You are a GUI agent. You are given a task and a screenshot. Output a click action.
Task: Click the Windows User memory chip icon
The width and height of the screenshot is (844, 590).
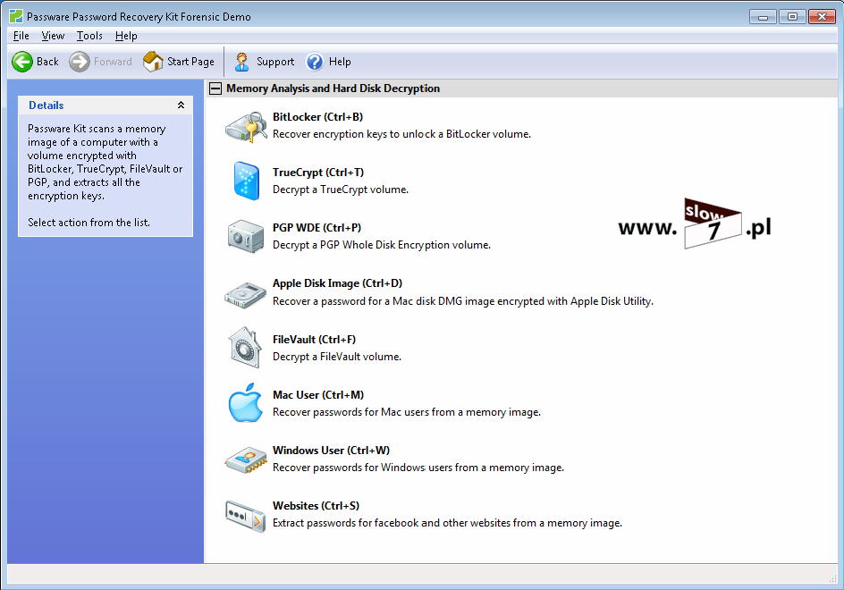point(246,459)
